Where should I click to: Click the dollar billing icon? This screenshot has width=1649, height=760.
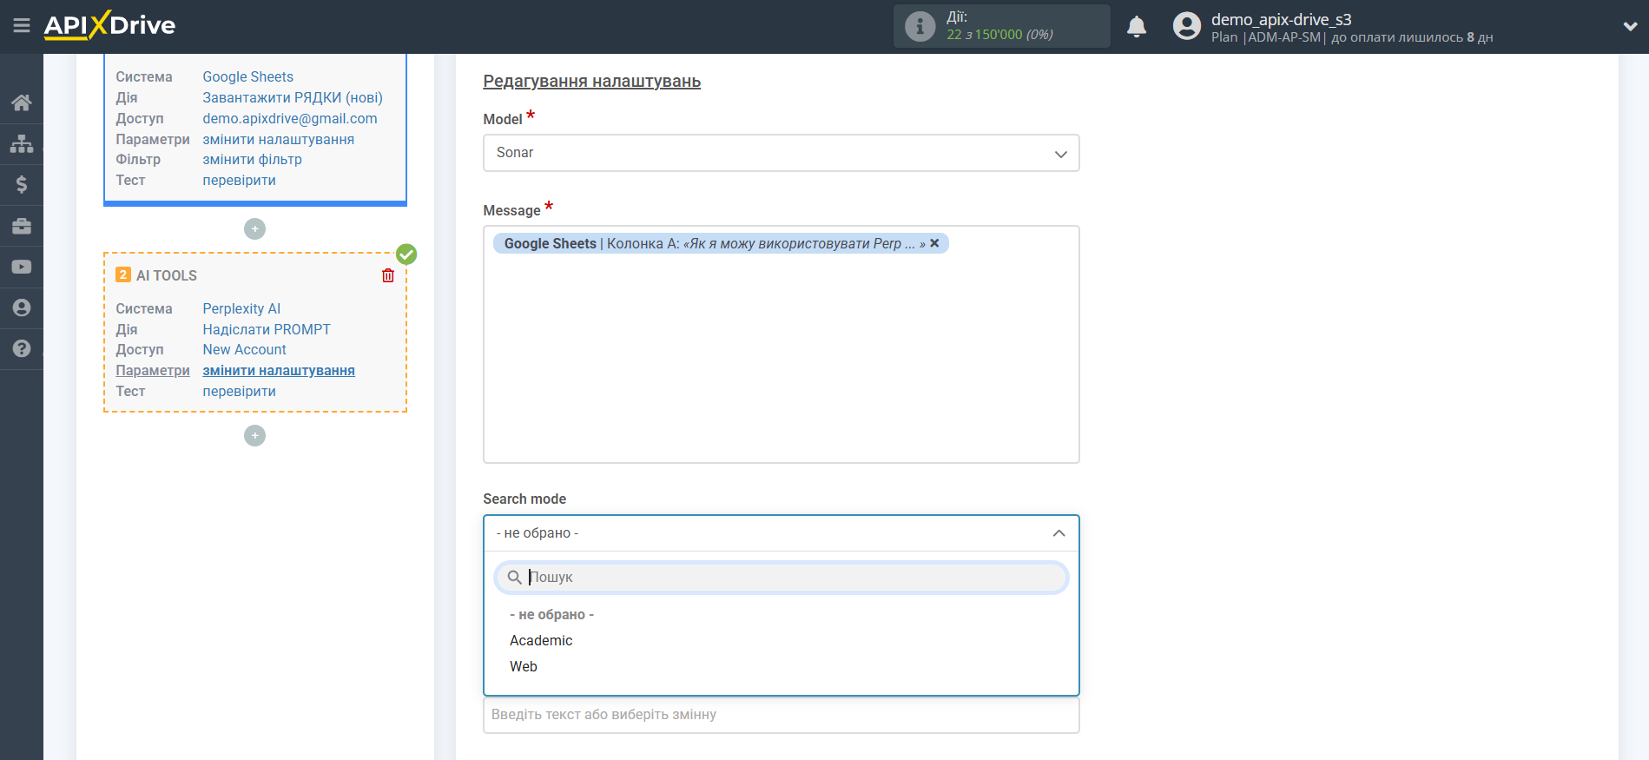22,184
